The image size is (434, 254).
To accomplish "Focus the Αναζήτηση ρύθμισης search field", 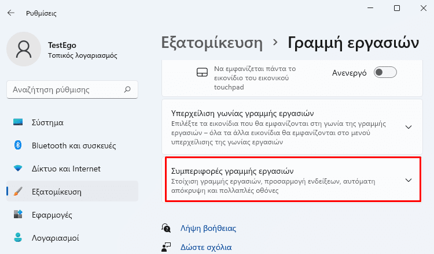I will pyautogui.click(x=72, y=89).
